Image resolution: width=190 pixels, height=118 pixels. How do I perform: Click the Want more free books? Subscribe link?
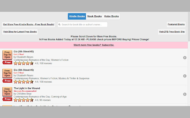(94, 45)
